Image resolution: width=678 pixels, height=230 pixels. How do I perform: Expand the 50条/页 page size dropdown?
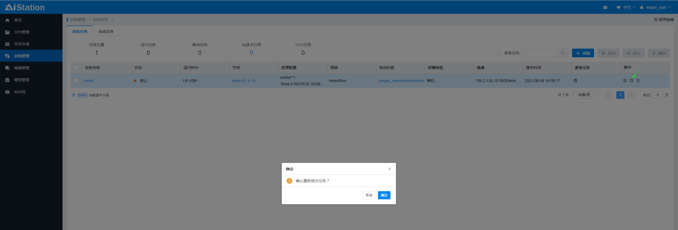pyautogui.click(x=586, y=95)
